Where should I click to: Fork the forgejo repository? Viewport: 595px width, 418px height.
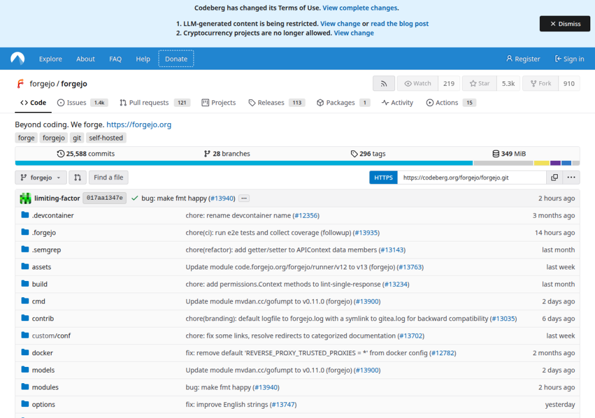pos(540,84)
